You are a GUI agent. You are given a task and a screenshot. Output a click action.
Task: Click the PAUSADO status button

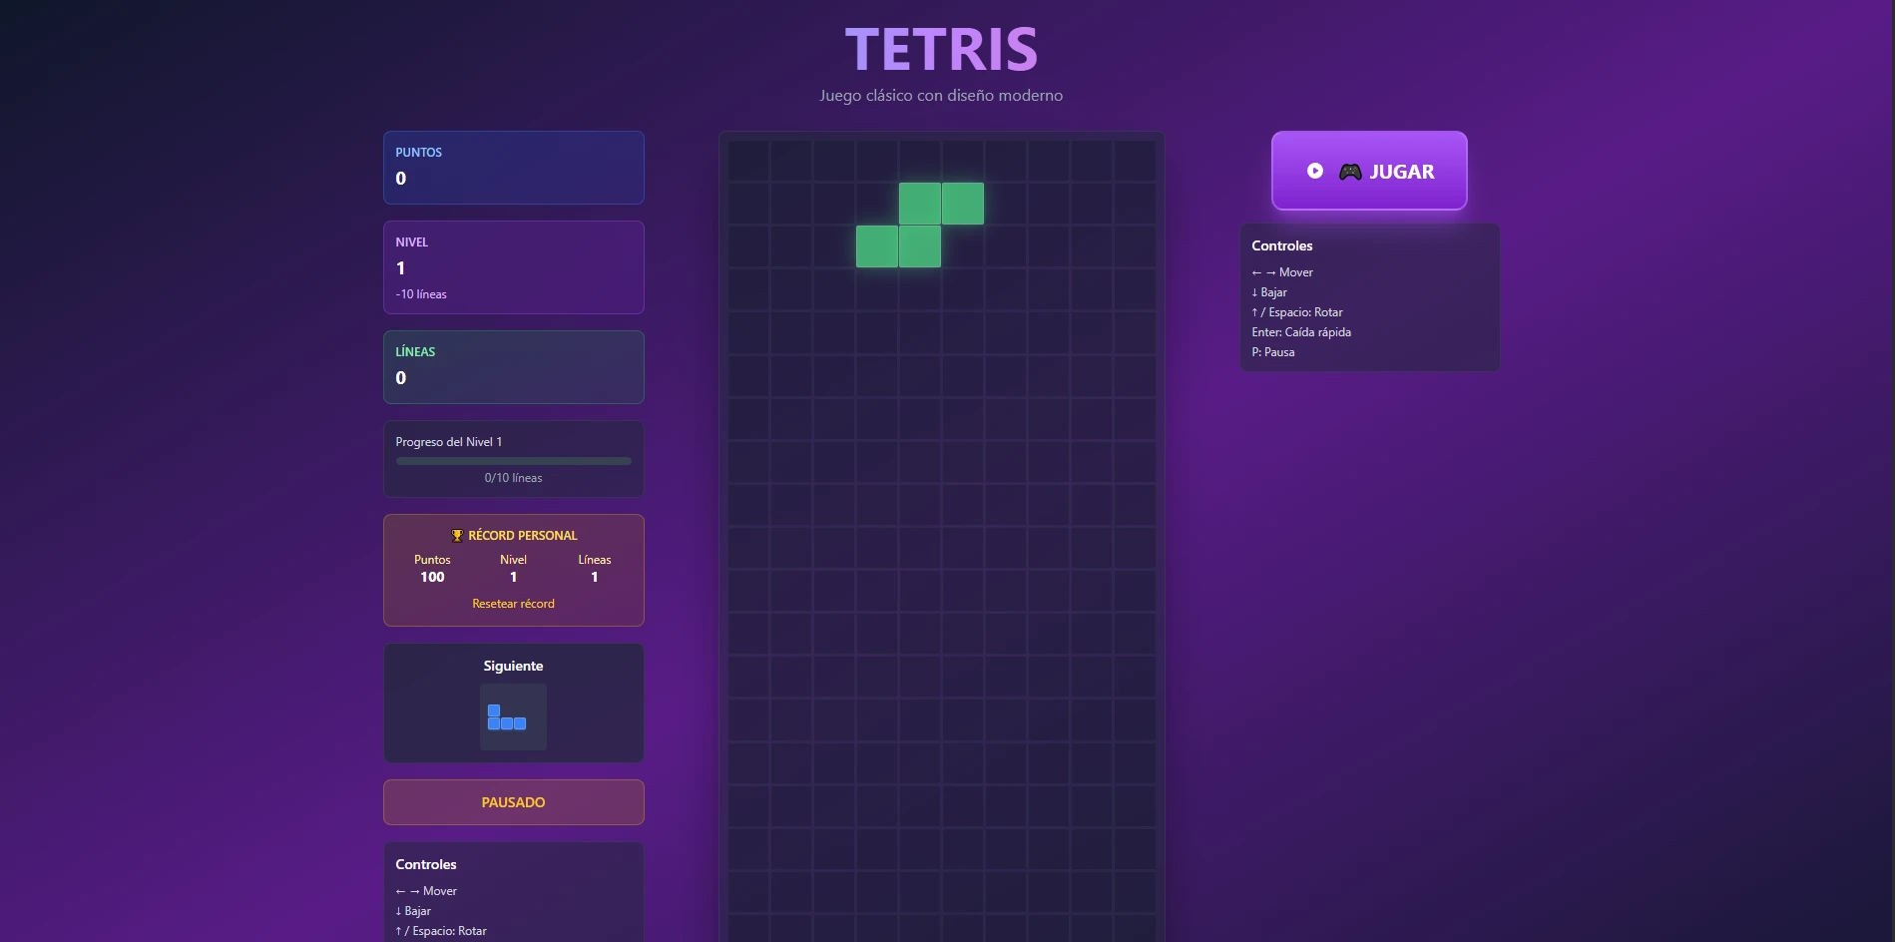[513, 801]
